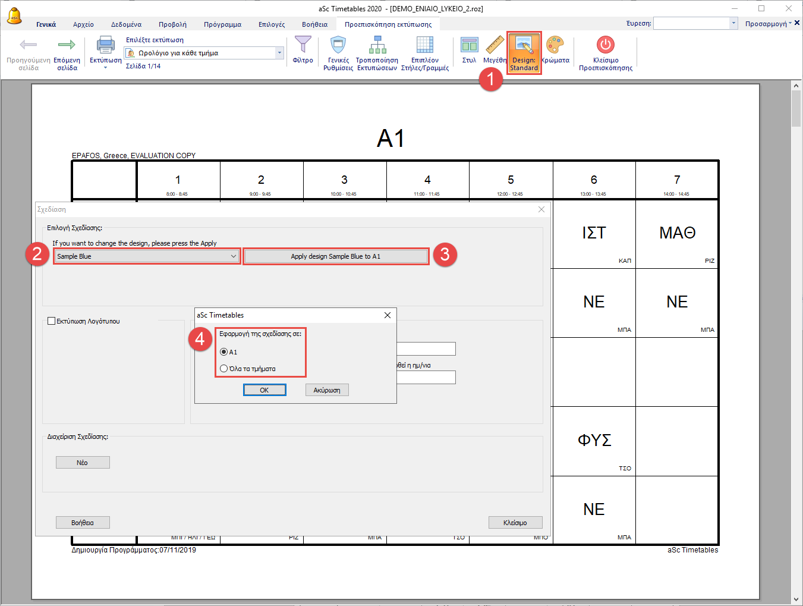This screenshot has height=606, width=803.
Task: Select the A1 radio button
Action: (224, 352)
